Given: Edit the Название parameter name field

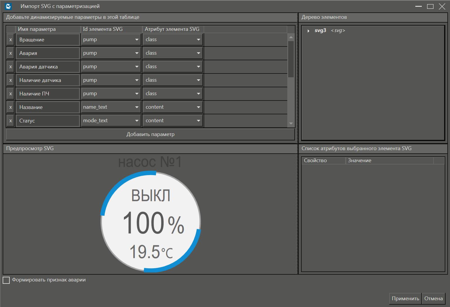Looking at the screenshot, I should tap(48, 107).
